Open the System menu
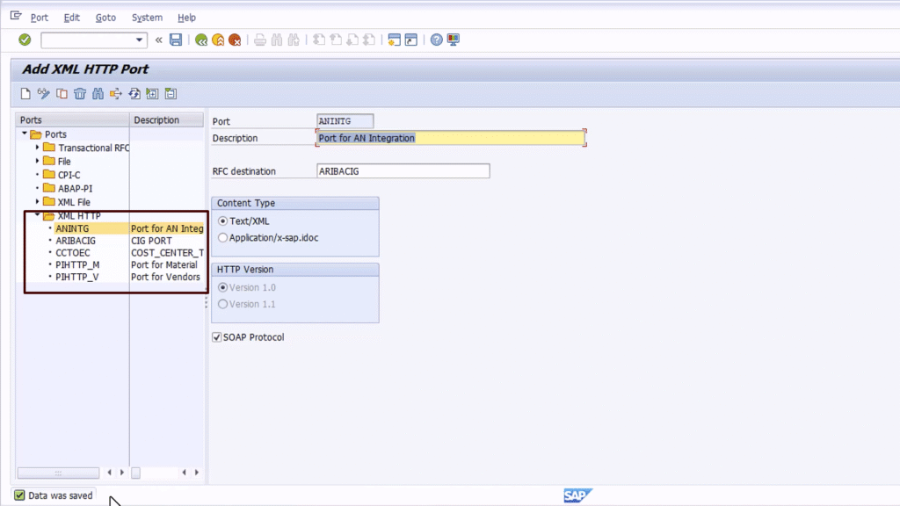This screenshot has width=900, height=506. pos(147,18)
